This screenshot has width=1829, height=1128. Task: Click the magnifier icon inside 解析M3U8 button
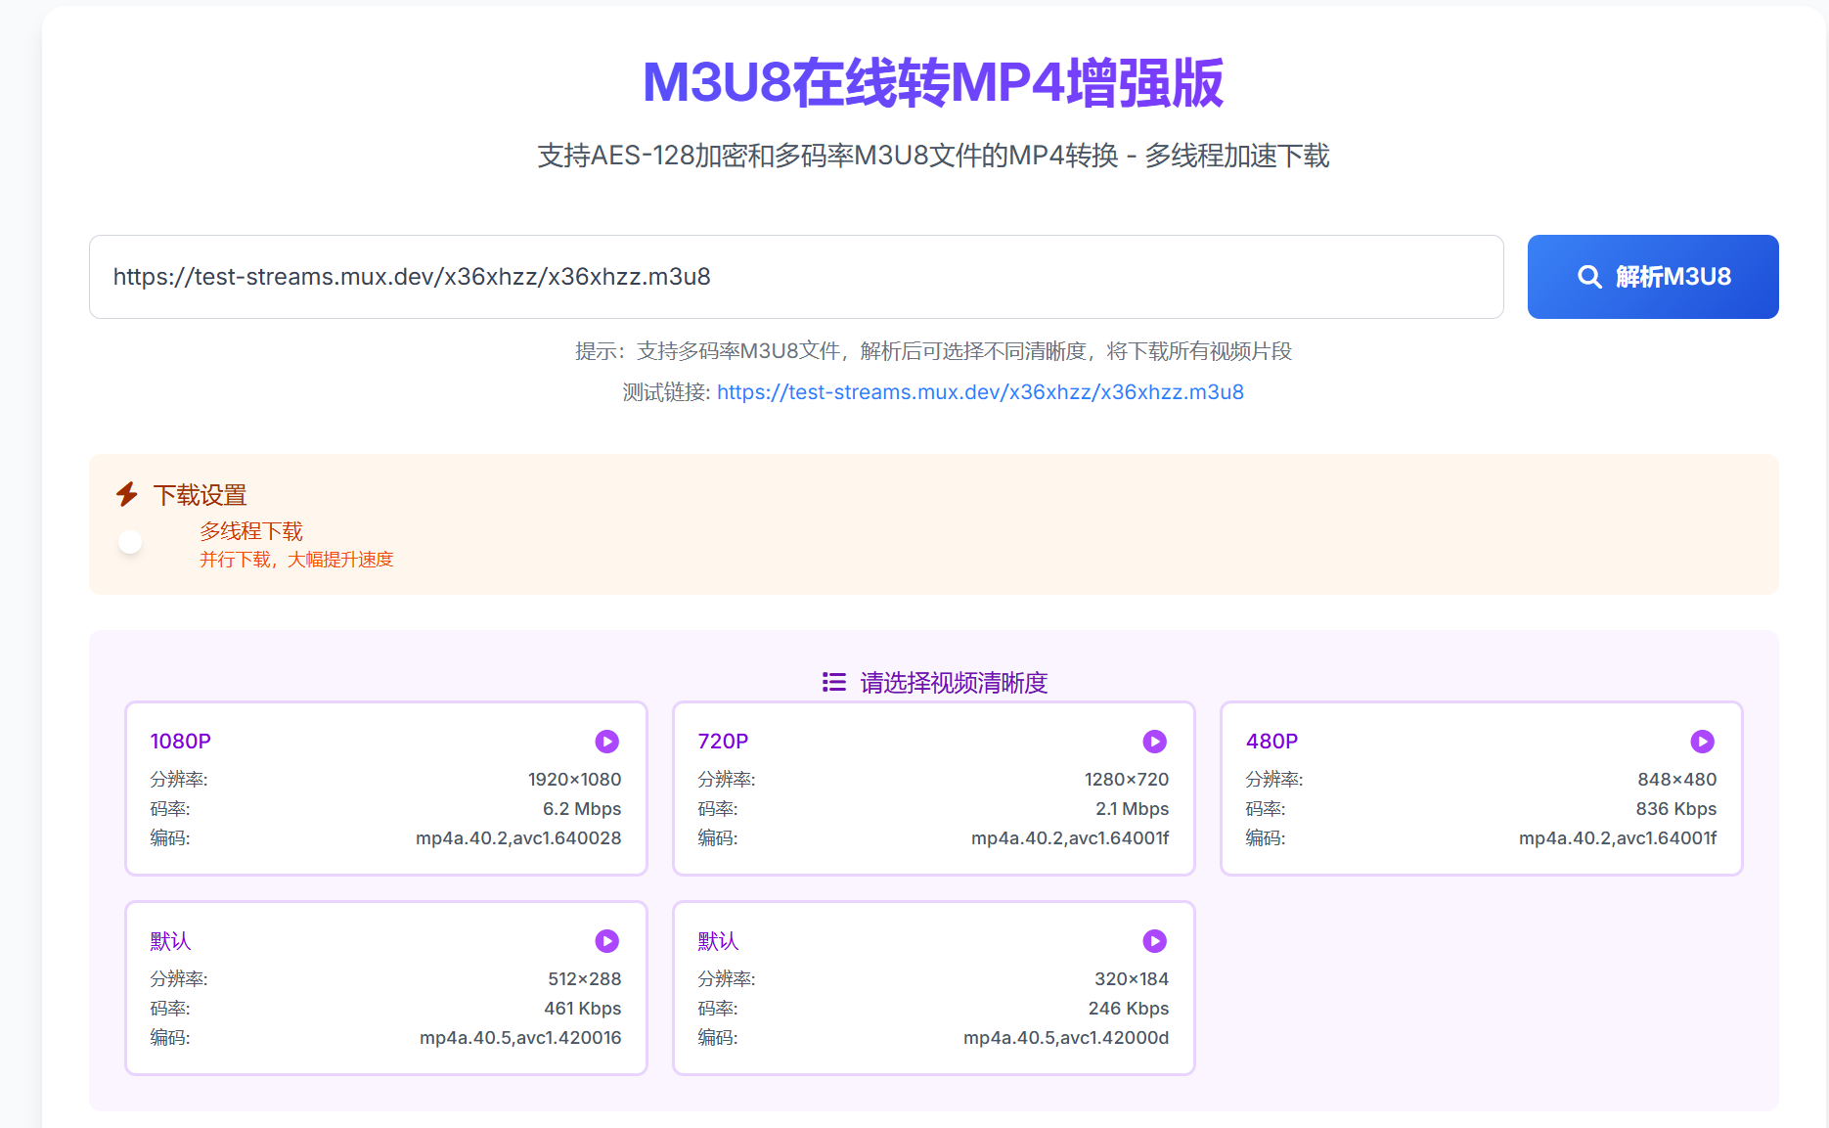click(x=1588, y=277)
